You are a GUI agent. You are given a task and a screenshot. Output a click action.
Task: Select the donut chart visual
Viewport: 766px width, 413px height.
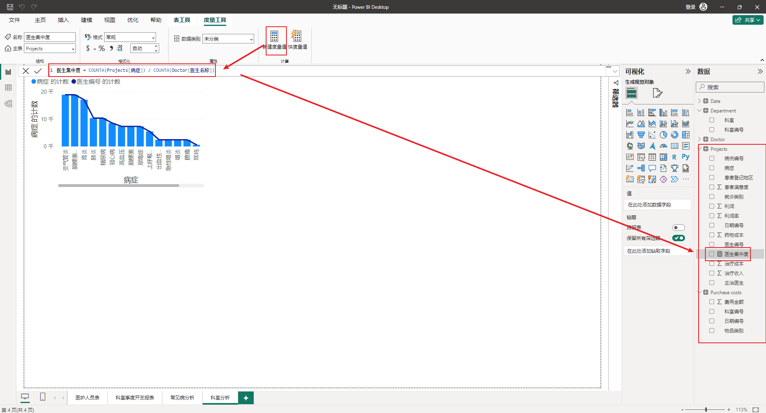click(x=675, y=135)
